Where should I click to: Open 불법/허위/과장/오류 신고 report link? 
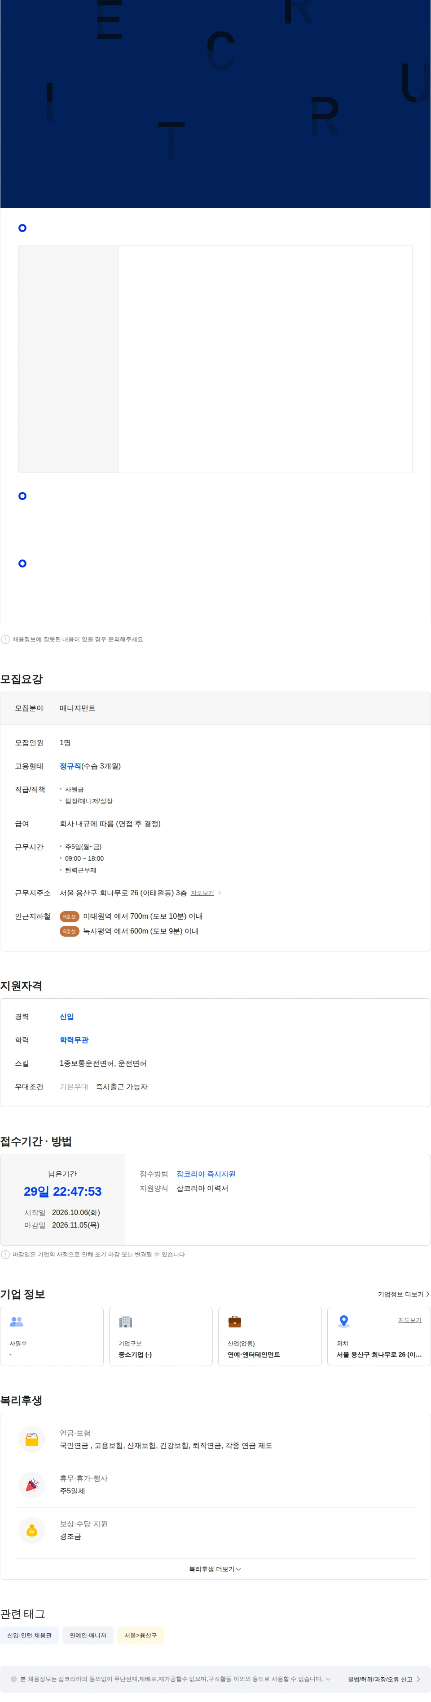[383, 1679]
